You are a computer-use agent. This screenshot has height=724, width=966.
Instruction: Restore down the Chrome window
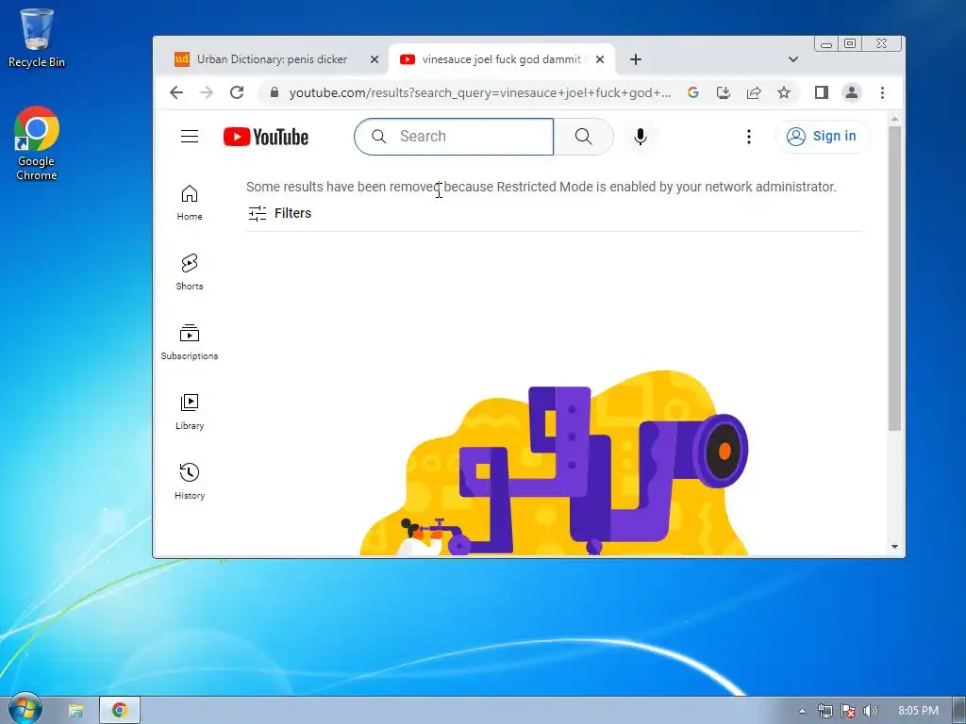pos(850,43)
